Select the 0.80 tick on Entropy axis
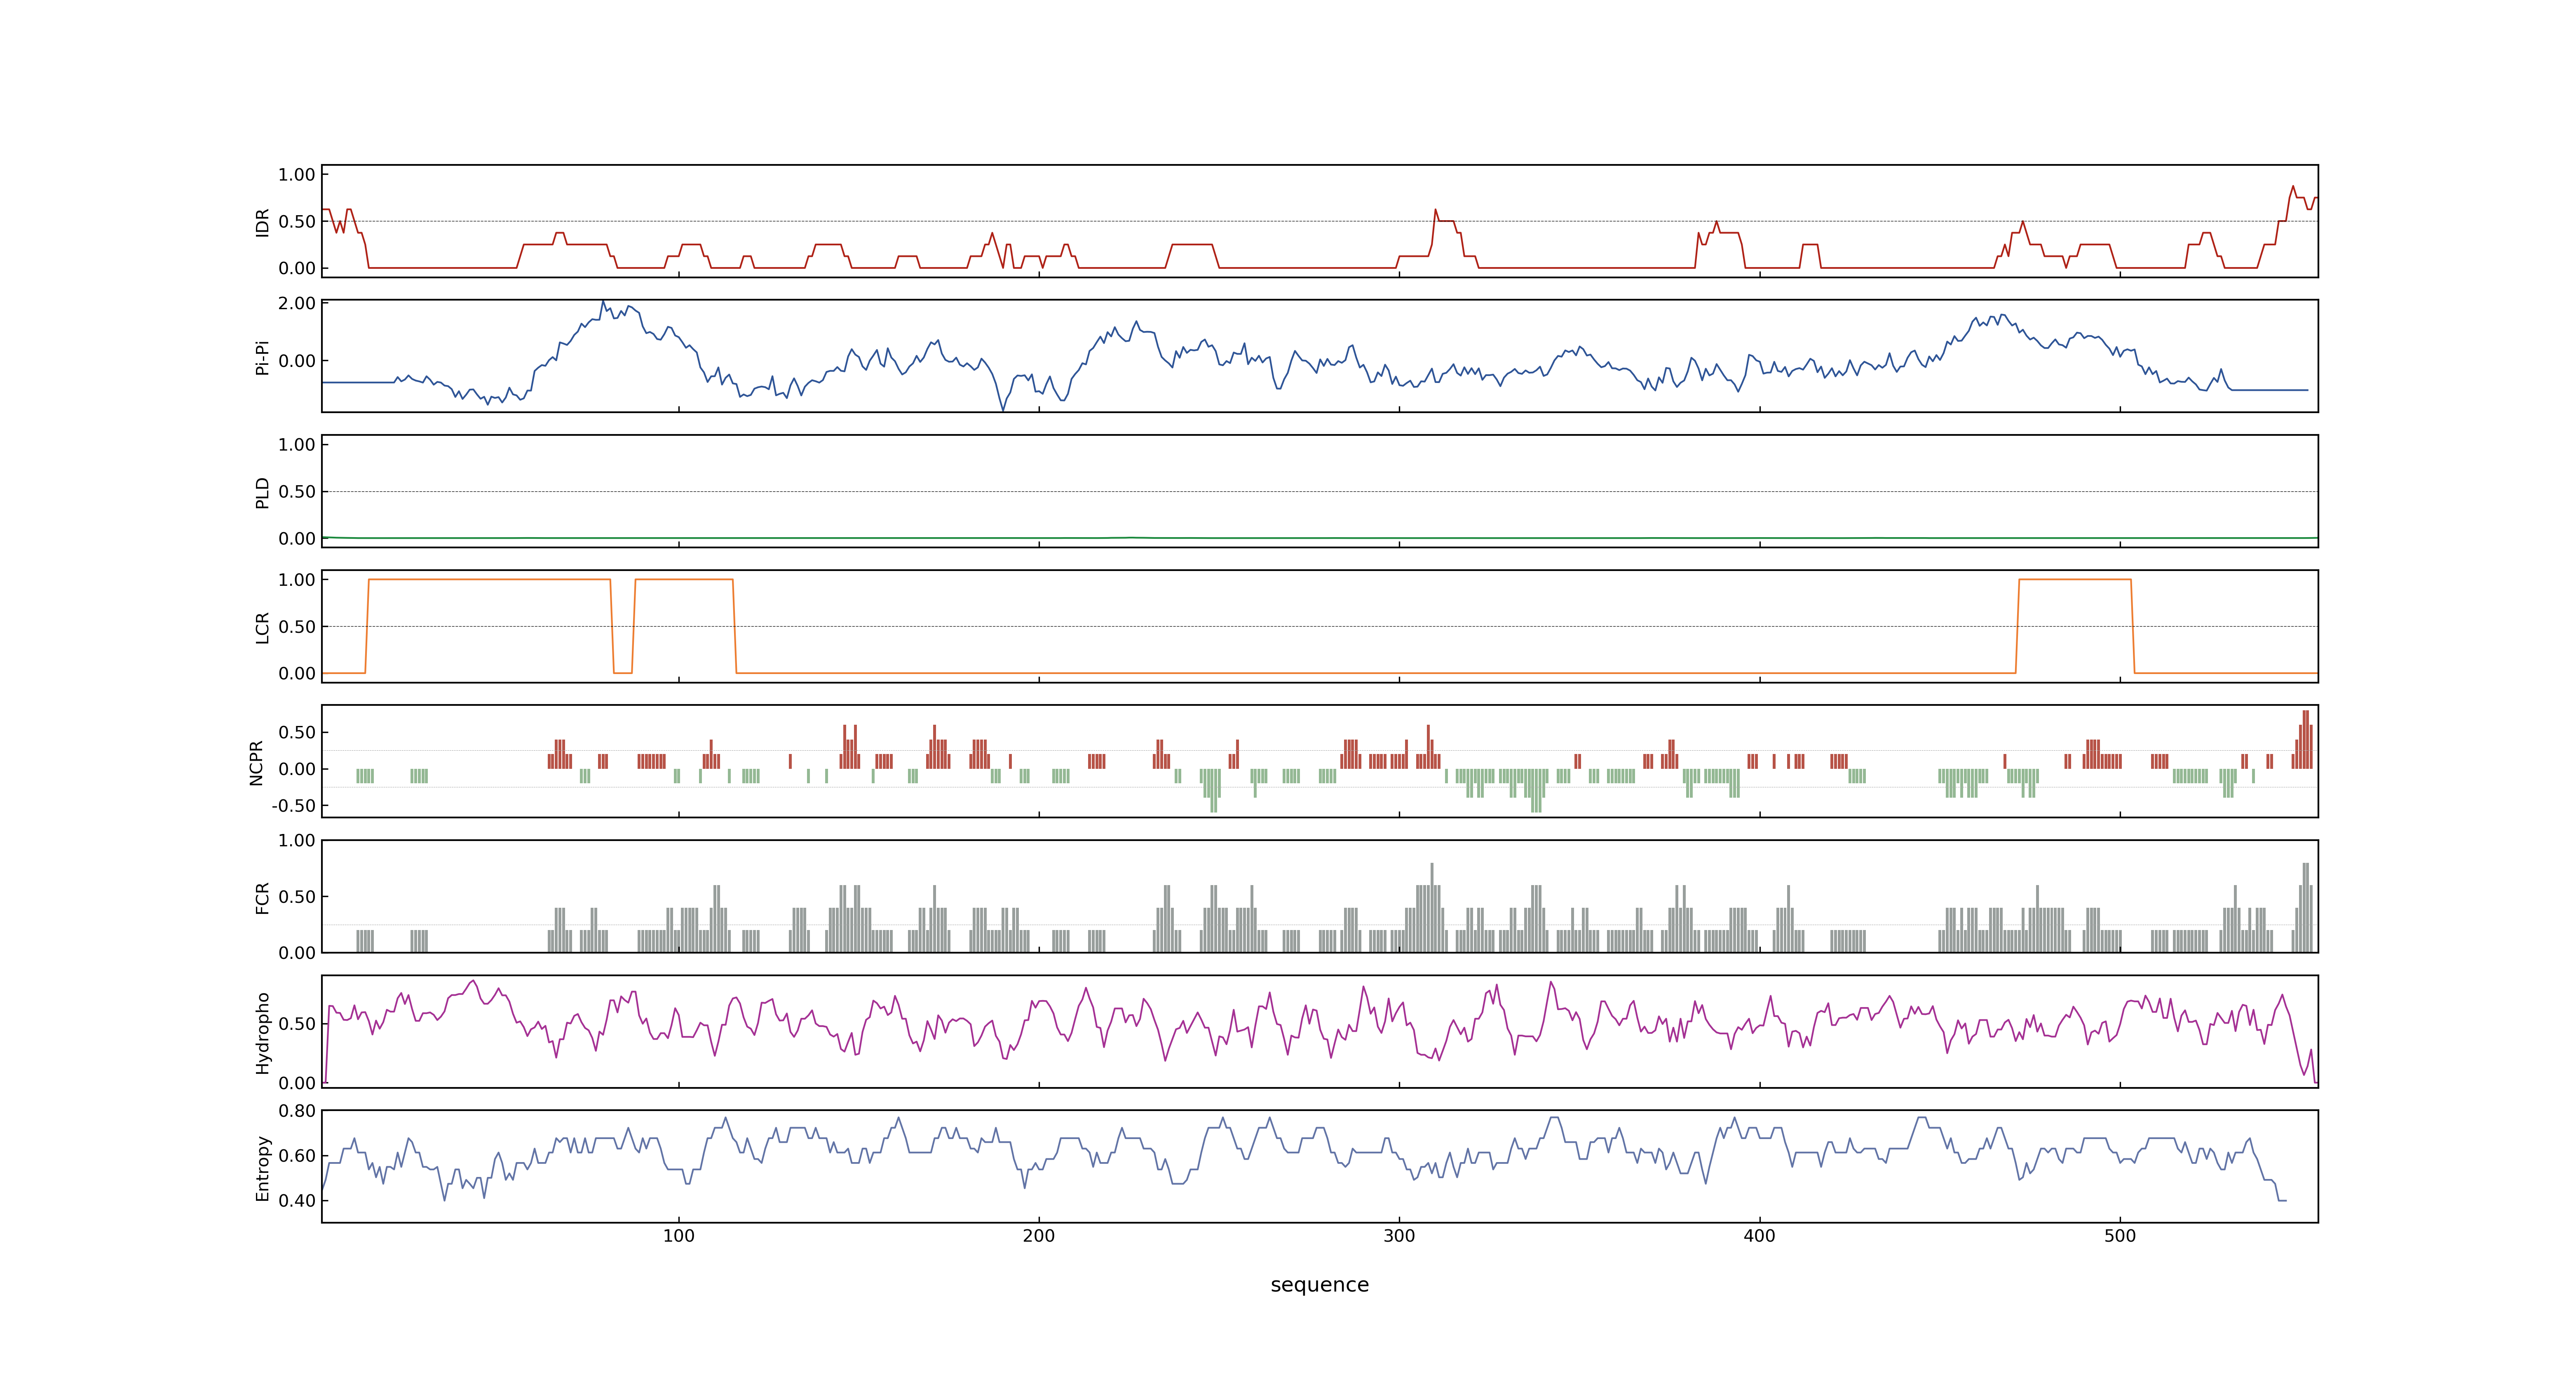 [297, 1111]
